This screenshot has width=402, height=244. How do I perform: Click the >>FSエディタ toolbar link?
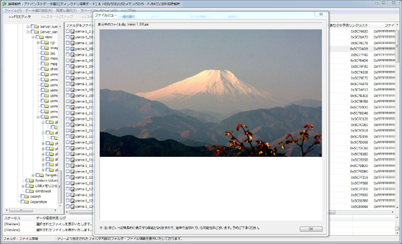(x=19, y=17)
